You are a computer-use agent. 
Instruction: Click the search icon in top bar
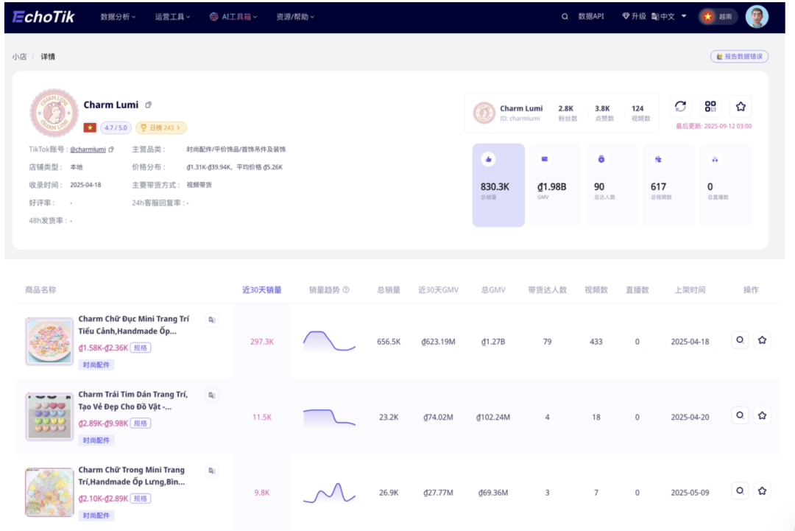[x=565, y=16]
